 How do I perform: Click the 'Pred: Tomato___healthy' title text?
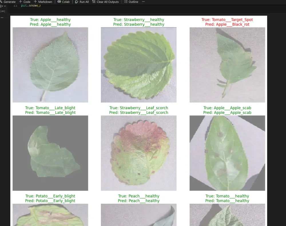pyautogui.click(x=227, y=201)
